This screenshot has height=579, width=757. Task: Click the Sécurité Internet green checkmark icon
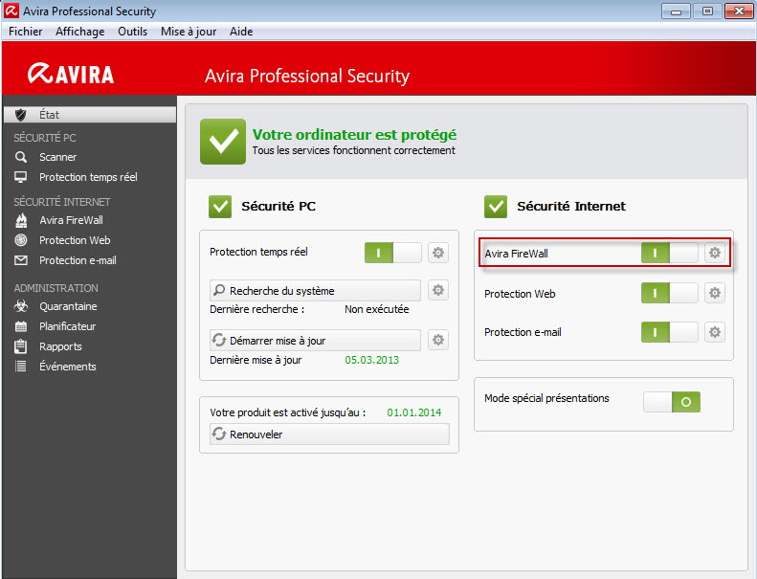tap(496, 207)
